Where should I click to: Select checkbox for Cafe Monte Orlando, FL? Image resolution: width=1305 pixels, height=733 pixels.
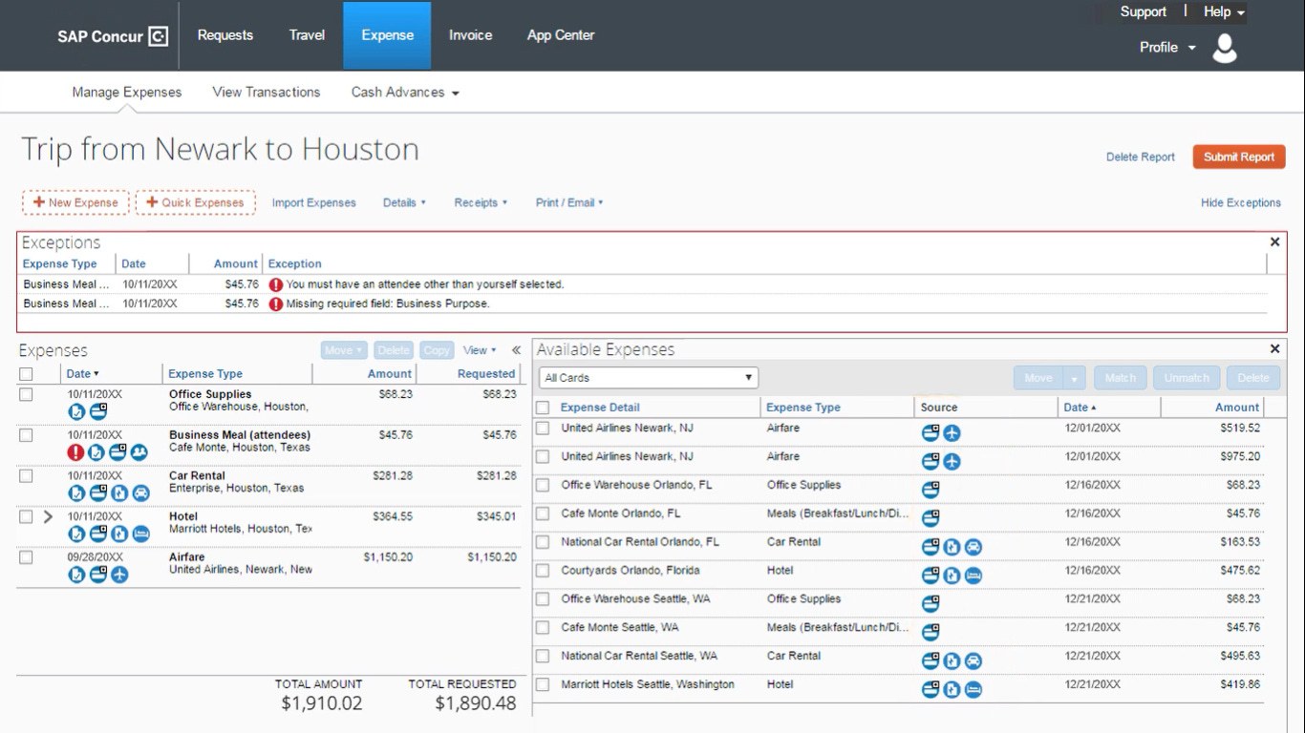[x=543, y=513]
